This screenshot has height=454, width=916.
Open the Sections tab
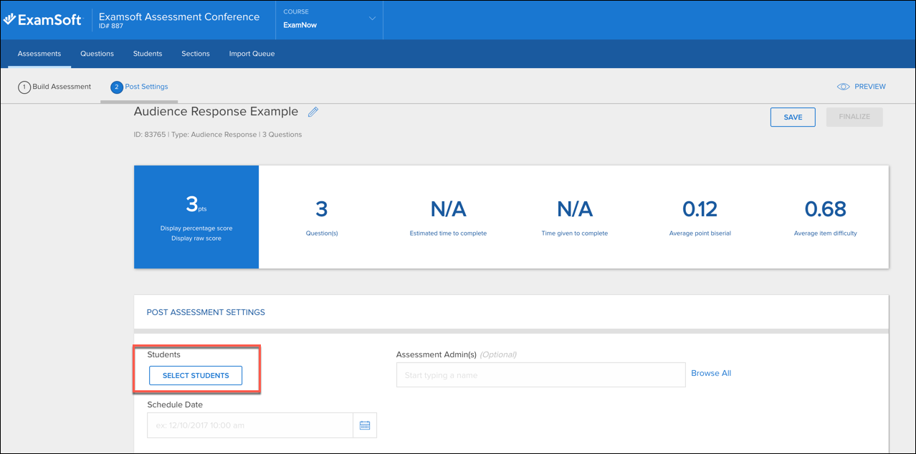tap(196, 54)
